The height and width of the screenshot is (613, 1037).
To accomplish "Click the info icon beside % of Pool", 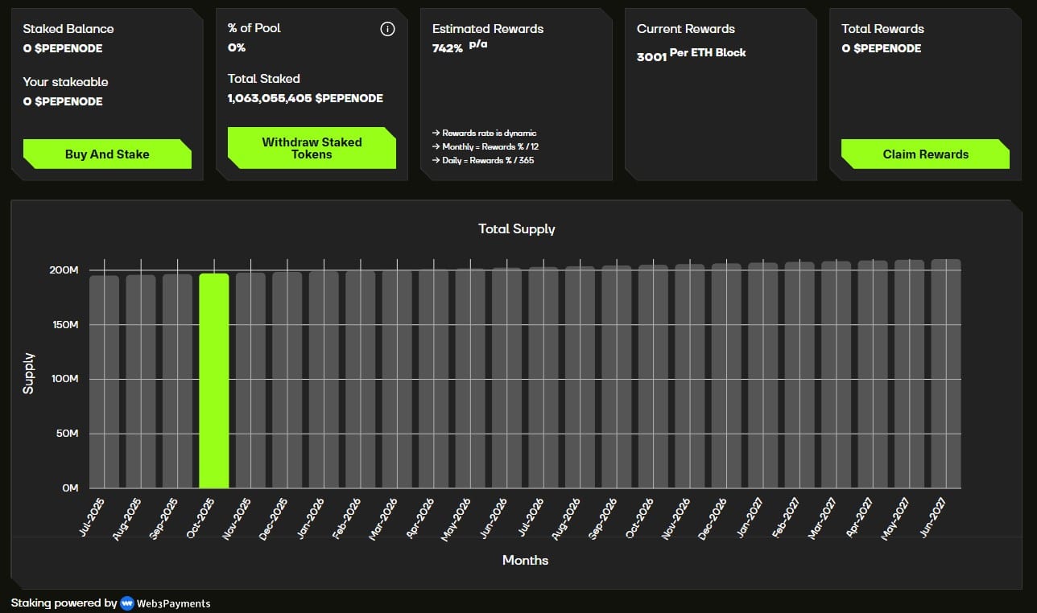I will point(387,29).
